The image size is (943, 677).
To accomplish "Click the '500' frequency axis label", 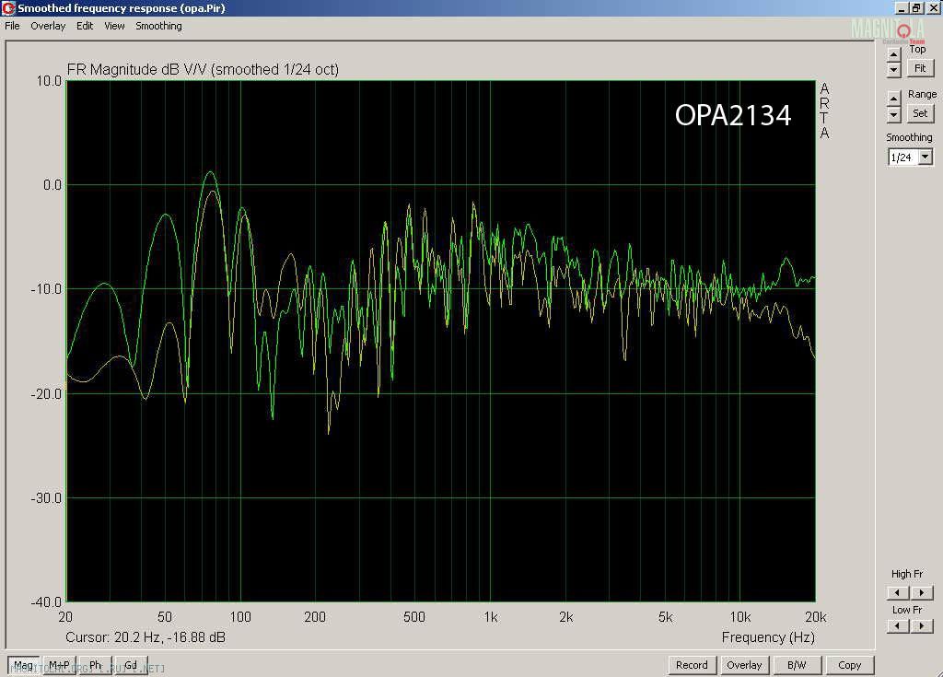I will [x=413, y=617].
